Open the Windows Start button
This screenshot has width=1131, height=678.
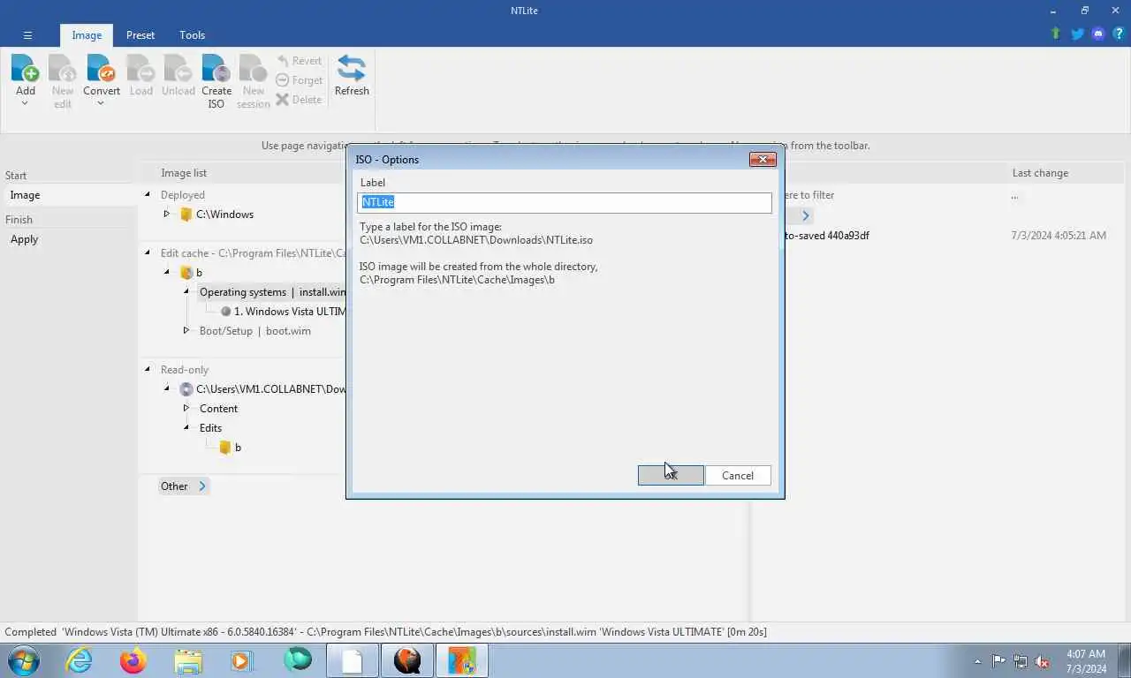[24, 660]
